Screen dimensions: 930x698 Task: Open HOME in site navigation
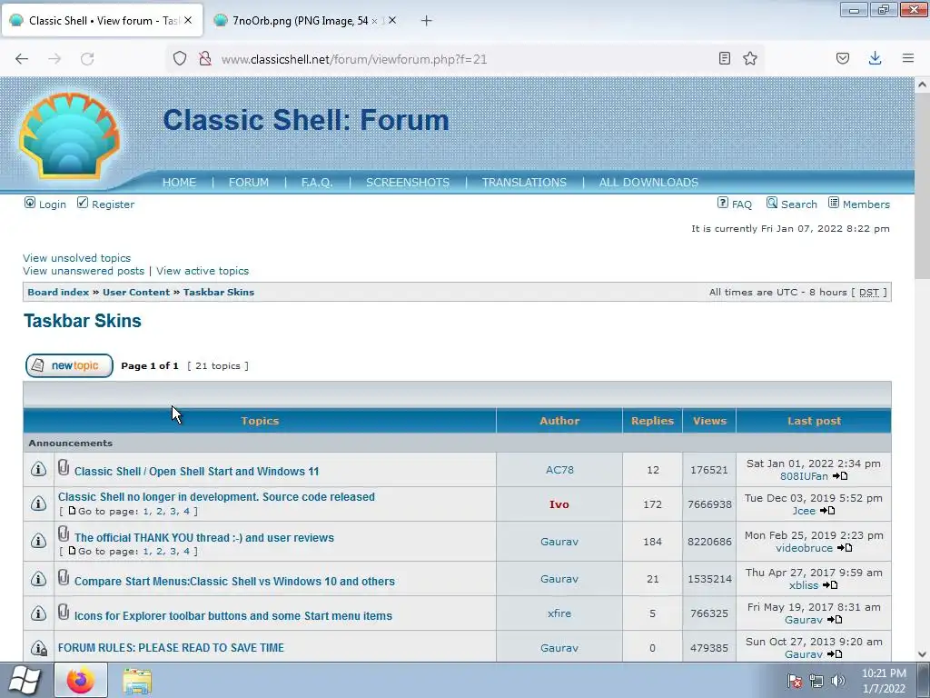pos(179,182)
